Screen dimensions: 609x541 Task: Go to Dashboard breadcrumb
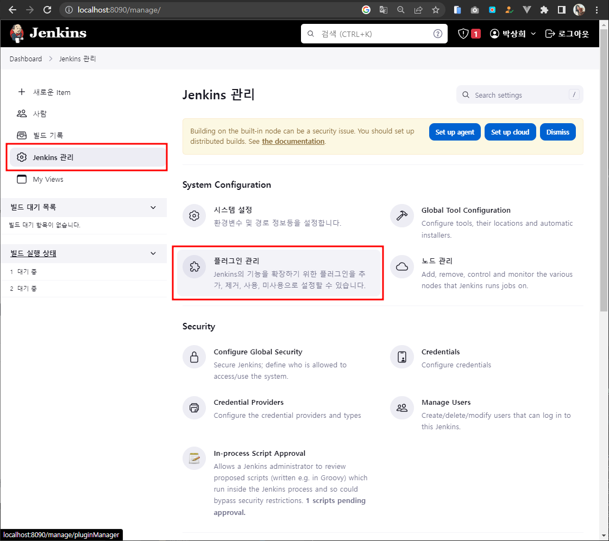[x=26, y=59]
